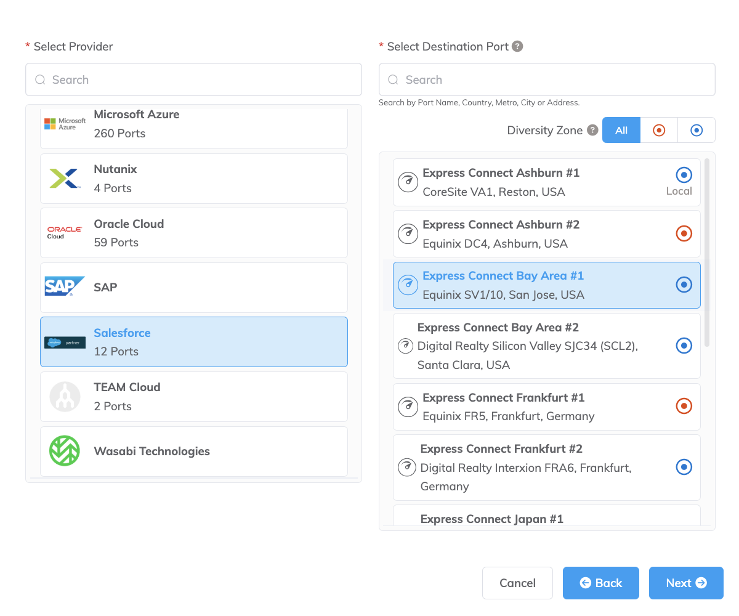Click the Microsoft Azure logo icon

(x=65, y=124)
